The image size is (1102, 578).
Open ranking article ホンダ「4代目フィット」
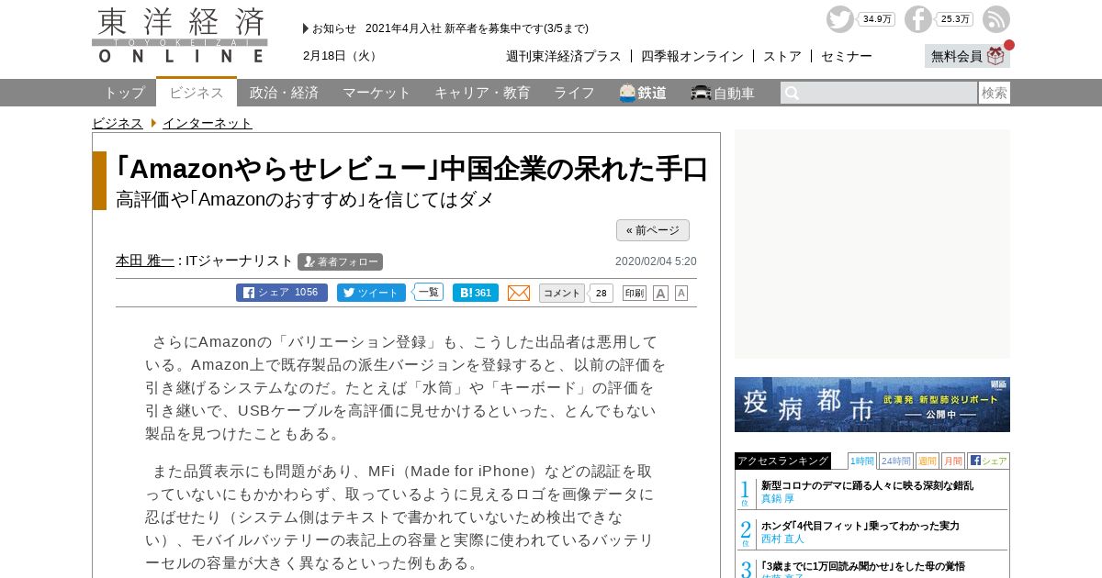860,526
